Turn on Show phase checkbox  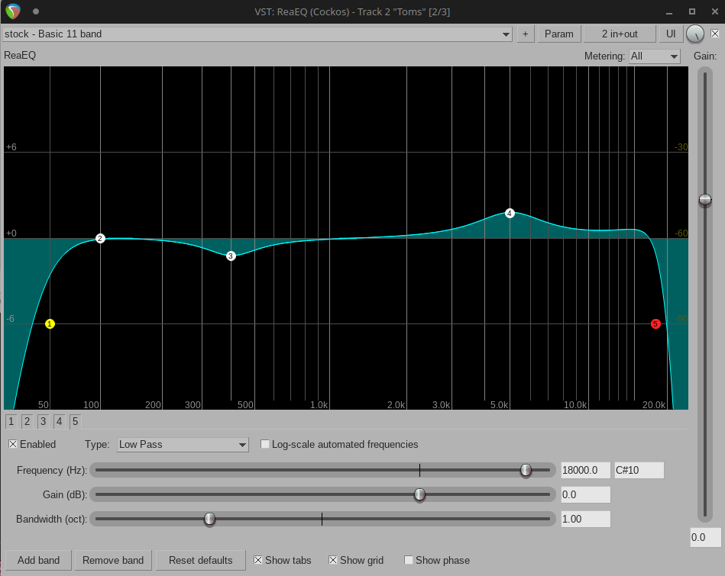pyautogui.click(x=409, y=560)
